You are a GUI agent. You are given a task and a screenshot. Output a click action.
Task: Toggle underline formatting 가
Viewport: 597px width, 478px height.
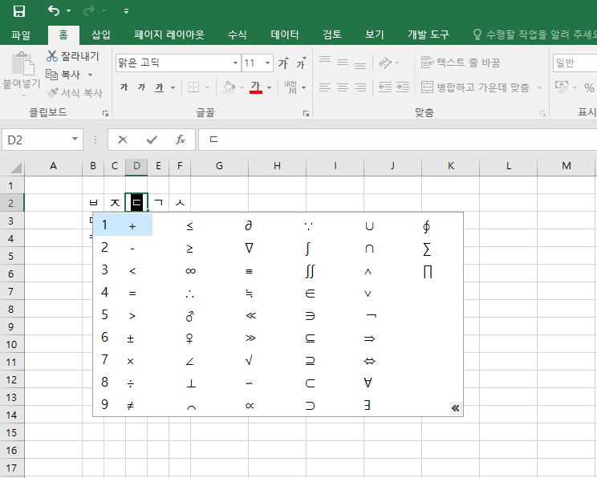pyautogui.click(x=159, y=87)
